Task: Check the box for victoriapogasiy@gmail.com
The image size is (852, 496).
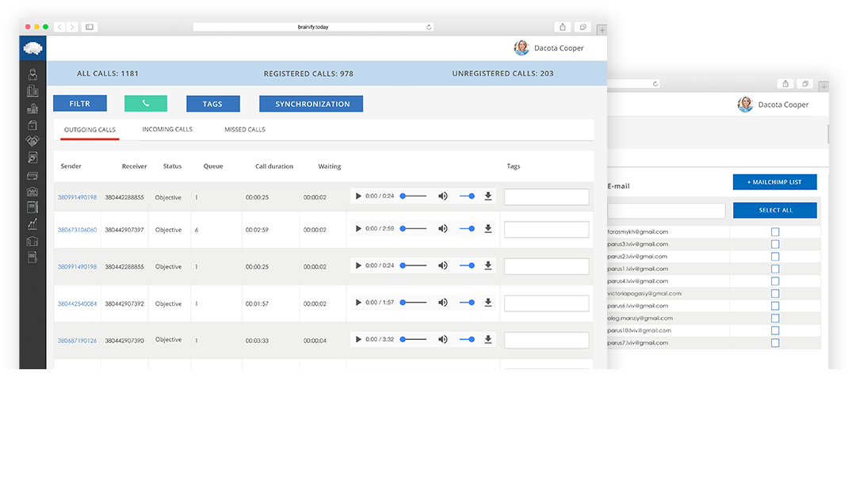Action: [775, 293]
